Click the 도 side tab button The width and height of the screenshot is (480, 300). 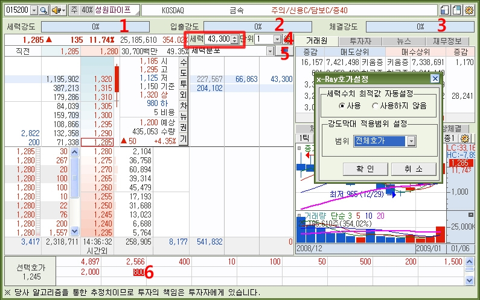pos(184,73)
